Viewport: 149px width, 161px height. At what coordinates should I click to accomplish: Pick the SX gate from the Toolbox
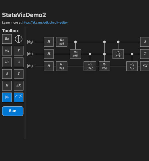pos(19,86)
